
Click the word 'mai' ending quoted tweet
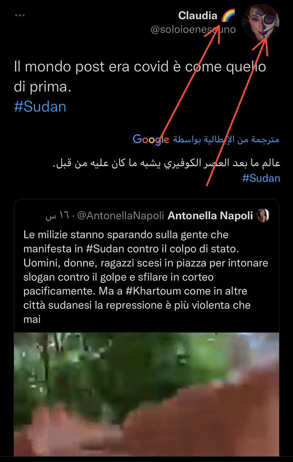pos(31,319)
